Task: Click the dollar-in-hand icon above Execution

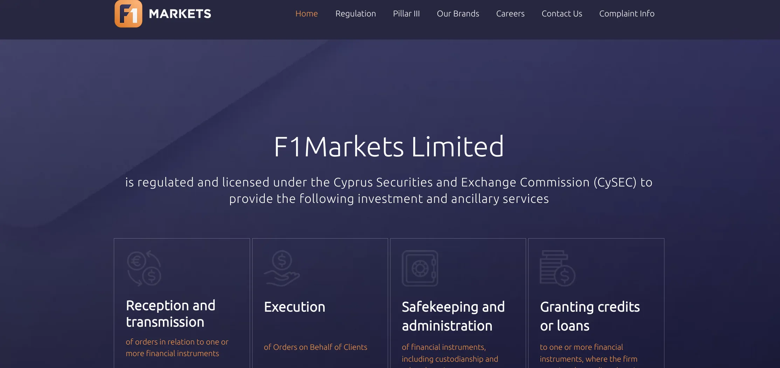Action: [x=282, y=268]
